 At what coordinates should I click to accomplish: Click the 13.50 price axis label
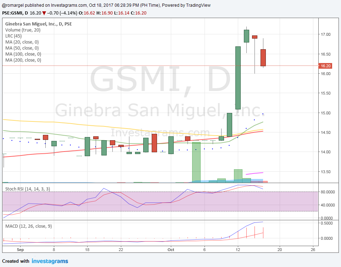325,172
